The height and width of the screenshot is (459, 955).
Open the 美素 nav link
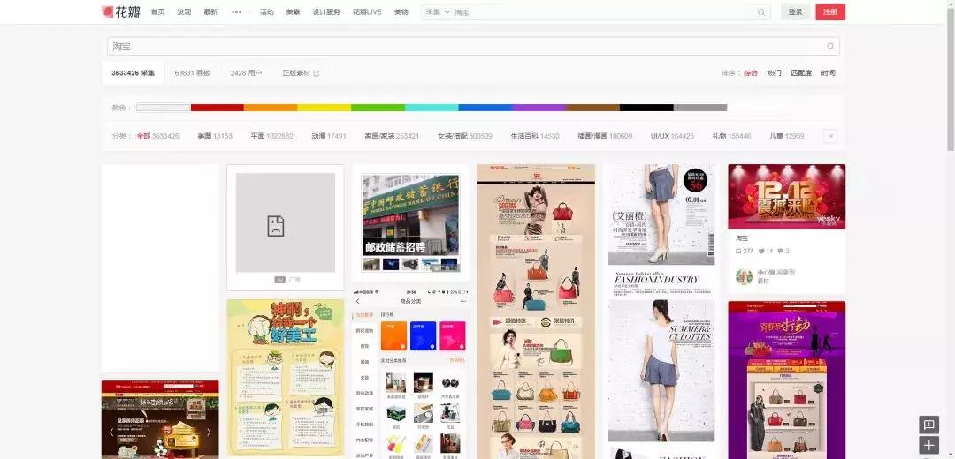click(293, 12)
